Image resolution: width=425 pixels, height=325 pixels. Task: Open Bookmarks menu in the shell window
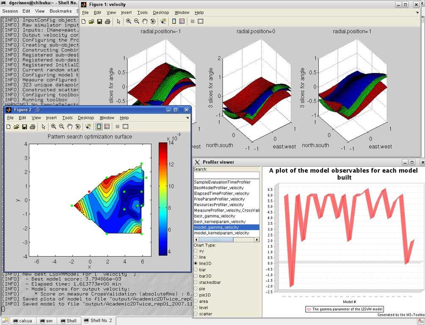coord(61,11)
